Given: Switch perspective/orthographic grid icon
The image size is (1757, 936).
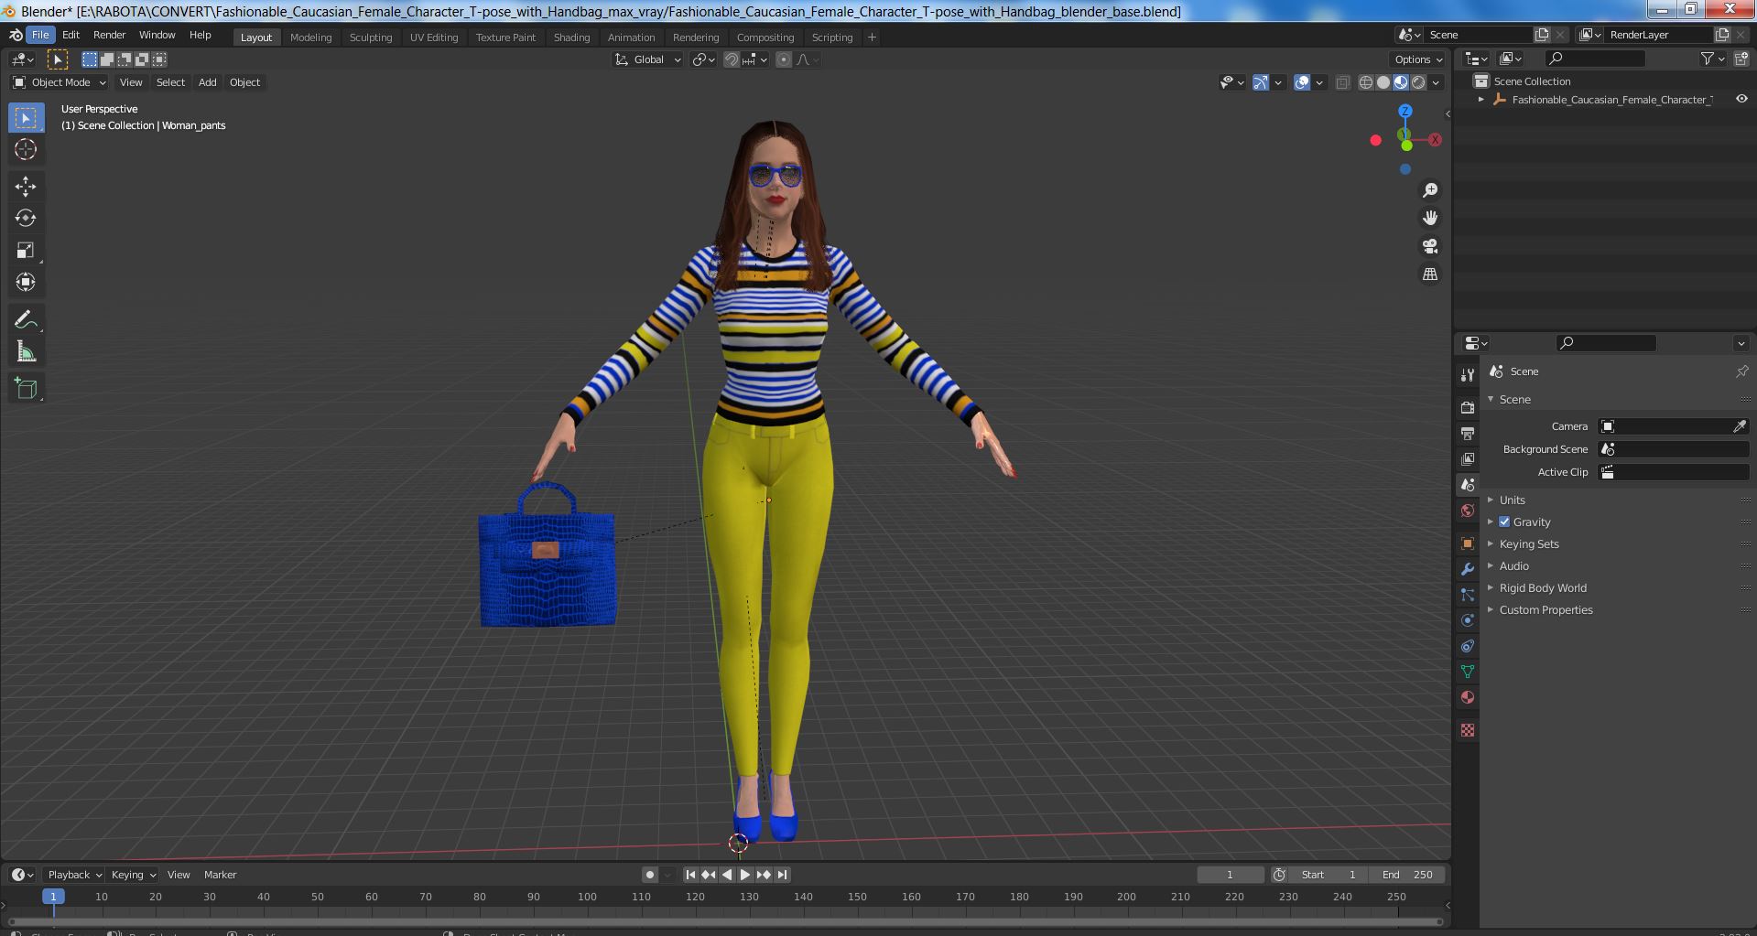Looking at the screenshot, I should pos(1429,274).
